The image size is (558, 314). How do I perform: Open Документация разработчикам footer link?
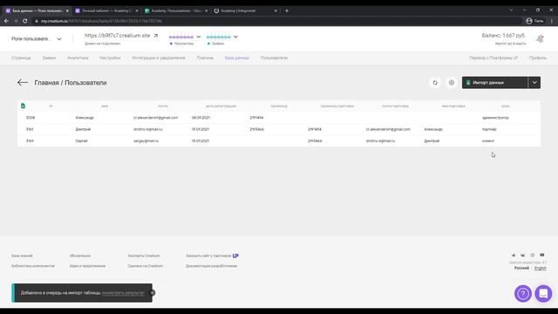click(211, 266)
